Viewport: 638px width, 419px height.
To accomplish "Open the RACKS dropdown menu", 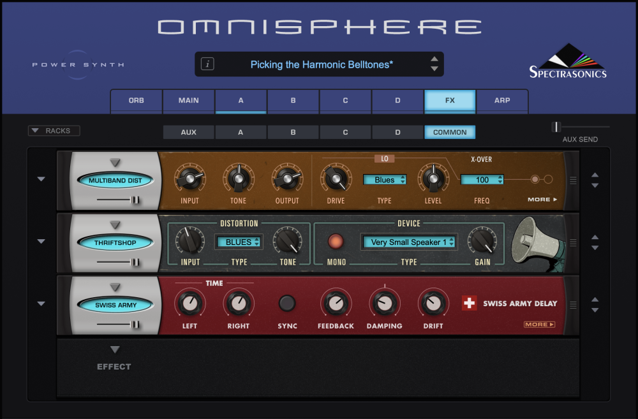I will [54, 131].
